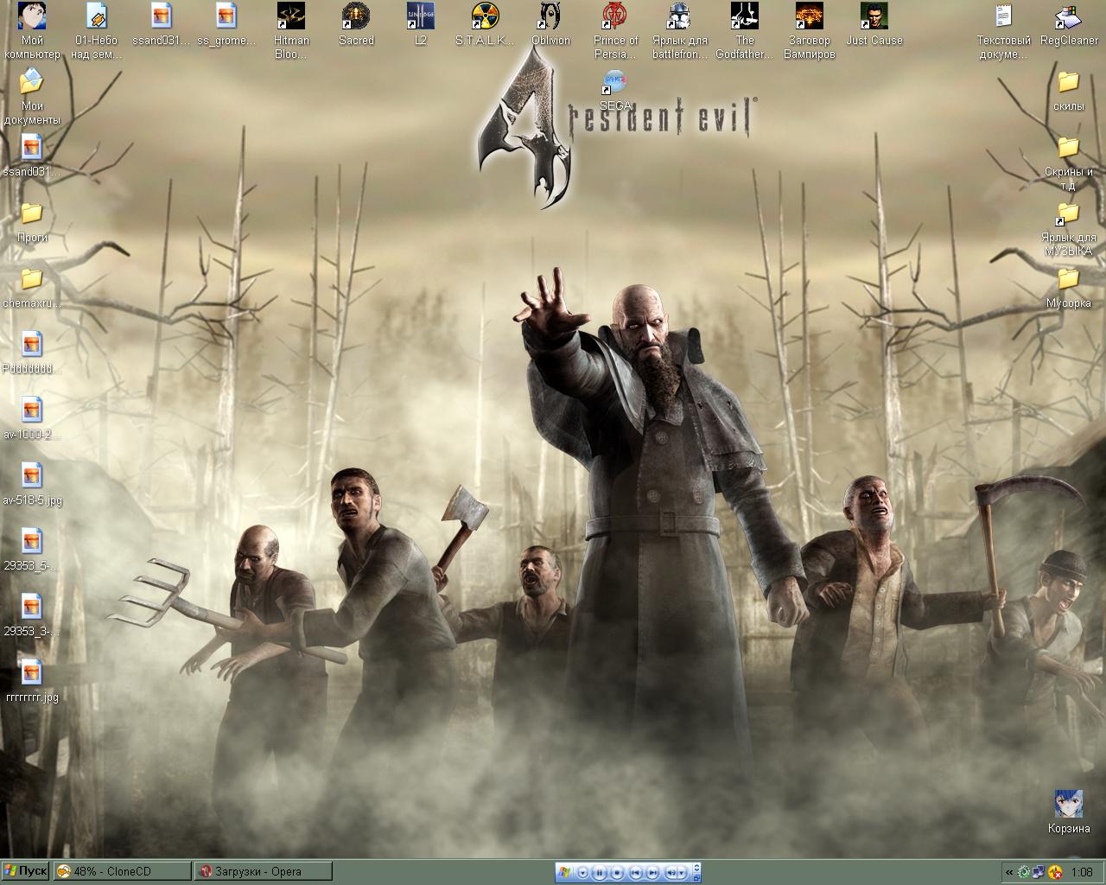Open the Мой компьютер desktop icon
Viewport: 1106px width, 885px height.
tap(32, 31)
